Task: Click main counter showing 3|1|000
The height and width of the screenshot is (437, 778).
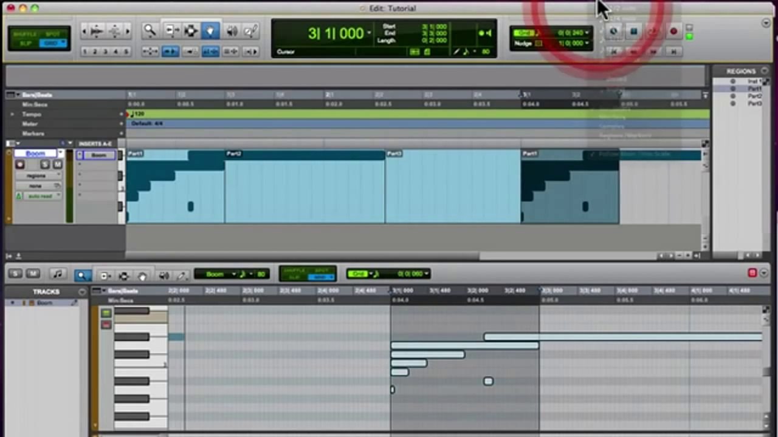Action: click(336, 33)
